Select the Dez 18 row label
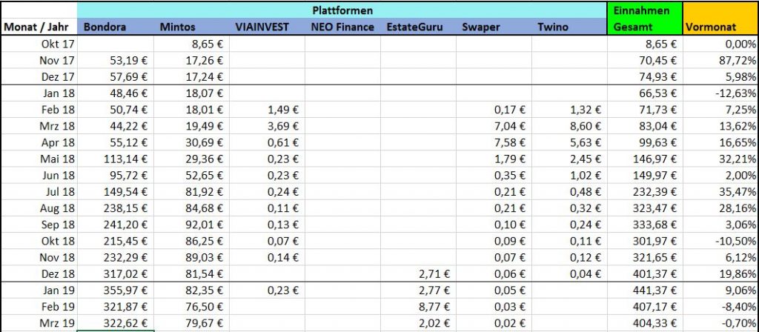 tap(39, 274)
